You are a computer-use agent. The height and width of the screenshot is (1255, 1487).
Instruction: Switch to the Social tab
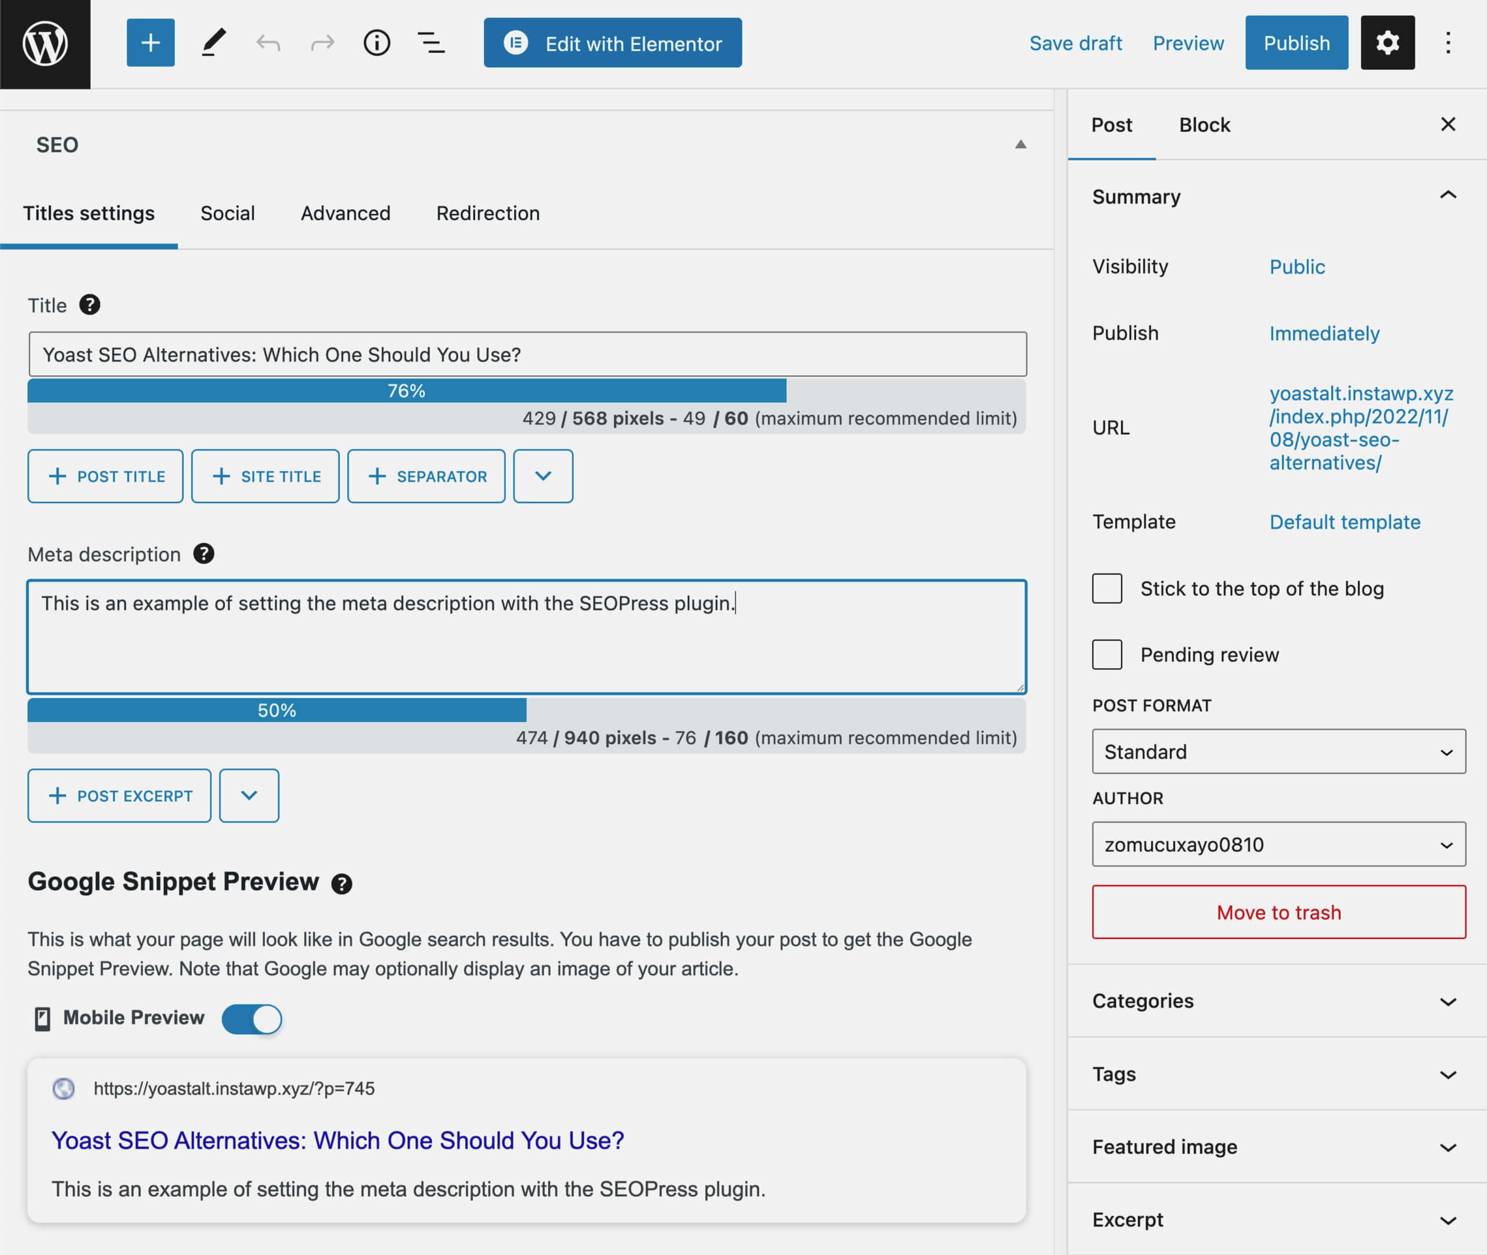(x=228, y=213)
